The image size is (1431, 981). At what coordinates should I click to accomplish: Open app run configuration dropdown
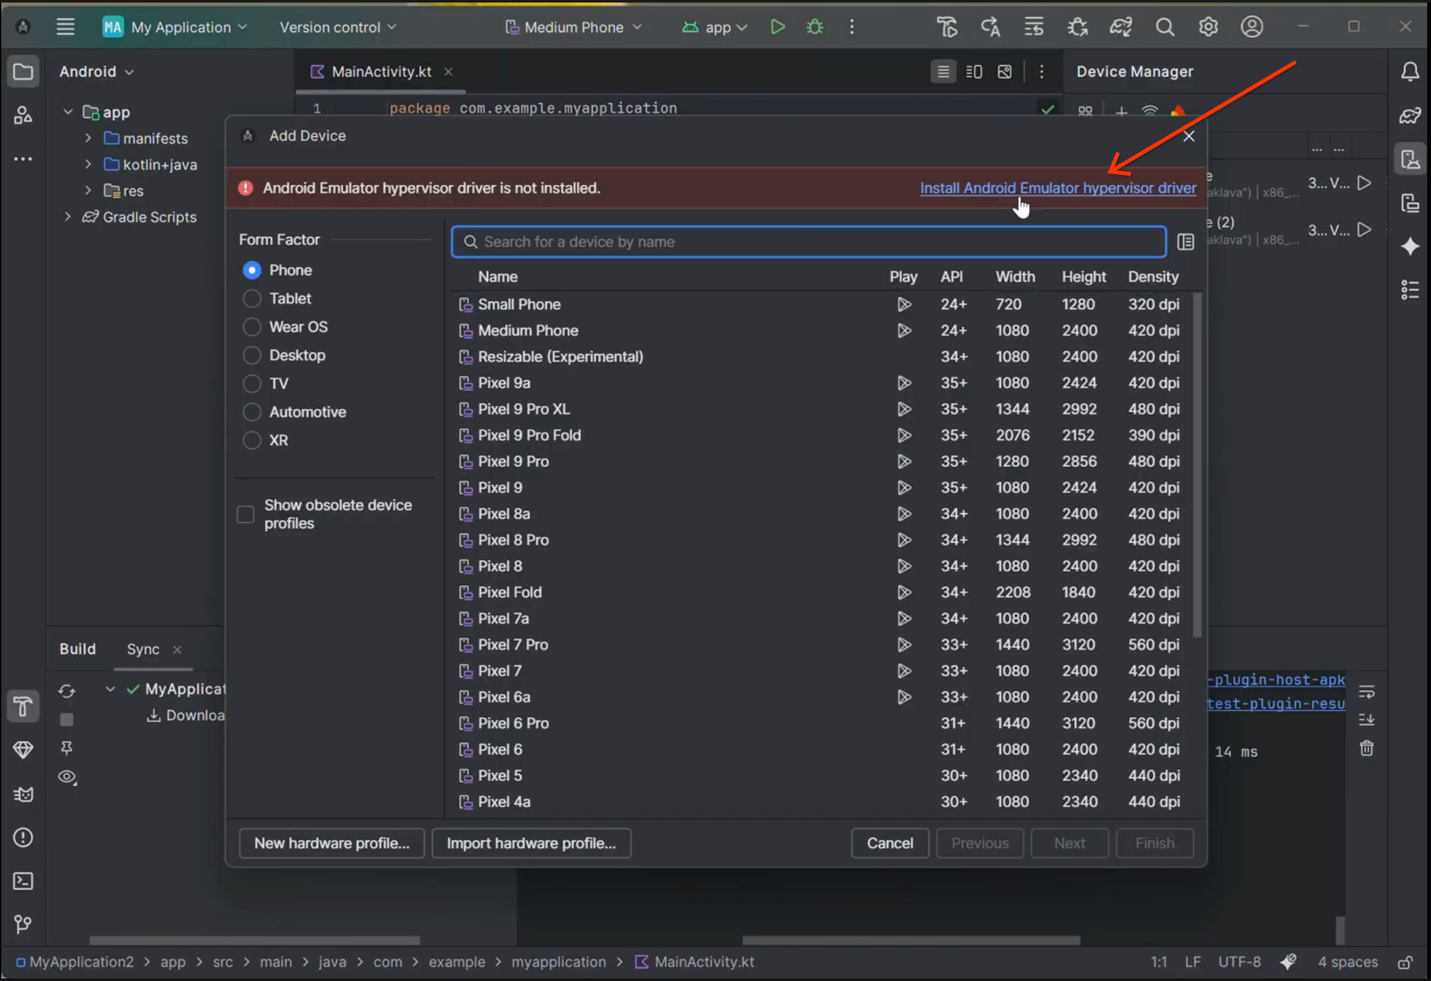[715, 27]
